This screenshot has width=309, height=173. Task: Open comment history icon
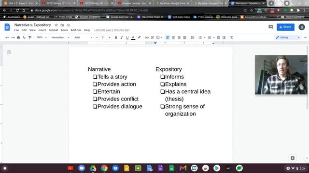click(270, 27)
